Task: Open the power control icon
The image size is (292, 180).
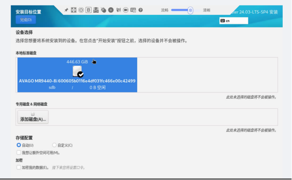Action: tap(81, 10)
